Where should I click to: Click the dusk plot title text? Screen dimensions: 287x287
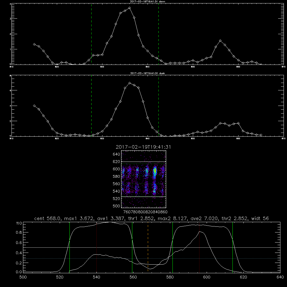point(148,73)
